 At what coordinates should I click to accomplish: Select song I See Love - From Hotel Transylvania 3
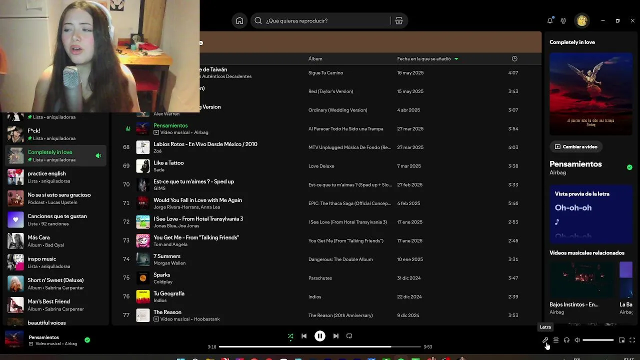198,219
